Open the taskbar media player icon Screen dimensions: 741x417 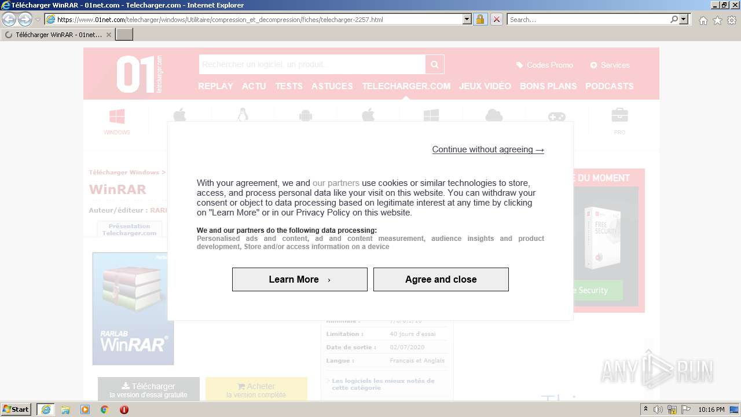tap(85, 409)
